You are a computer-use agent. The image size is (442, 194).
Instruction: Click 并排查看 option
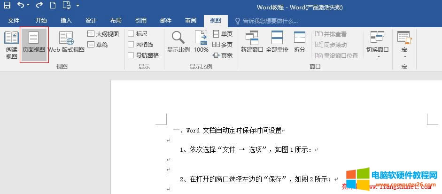[x=331, y=34]
